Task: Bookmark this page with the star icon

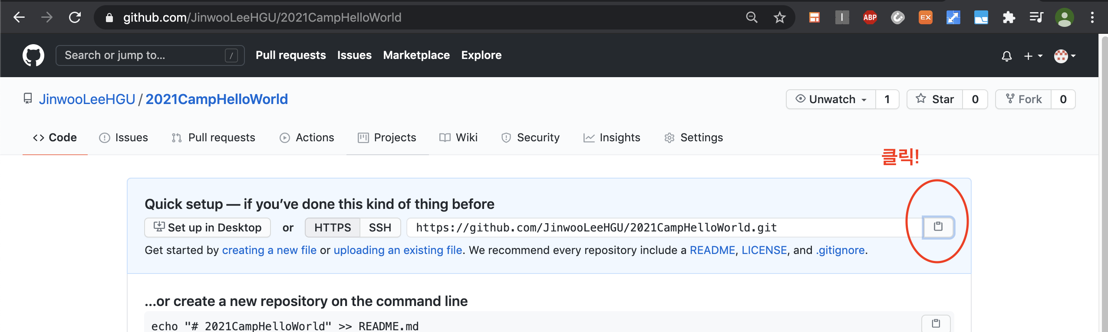Action: pyautogui.click(x=779, y=17)
